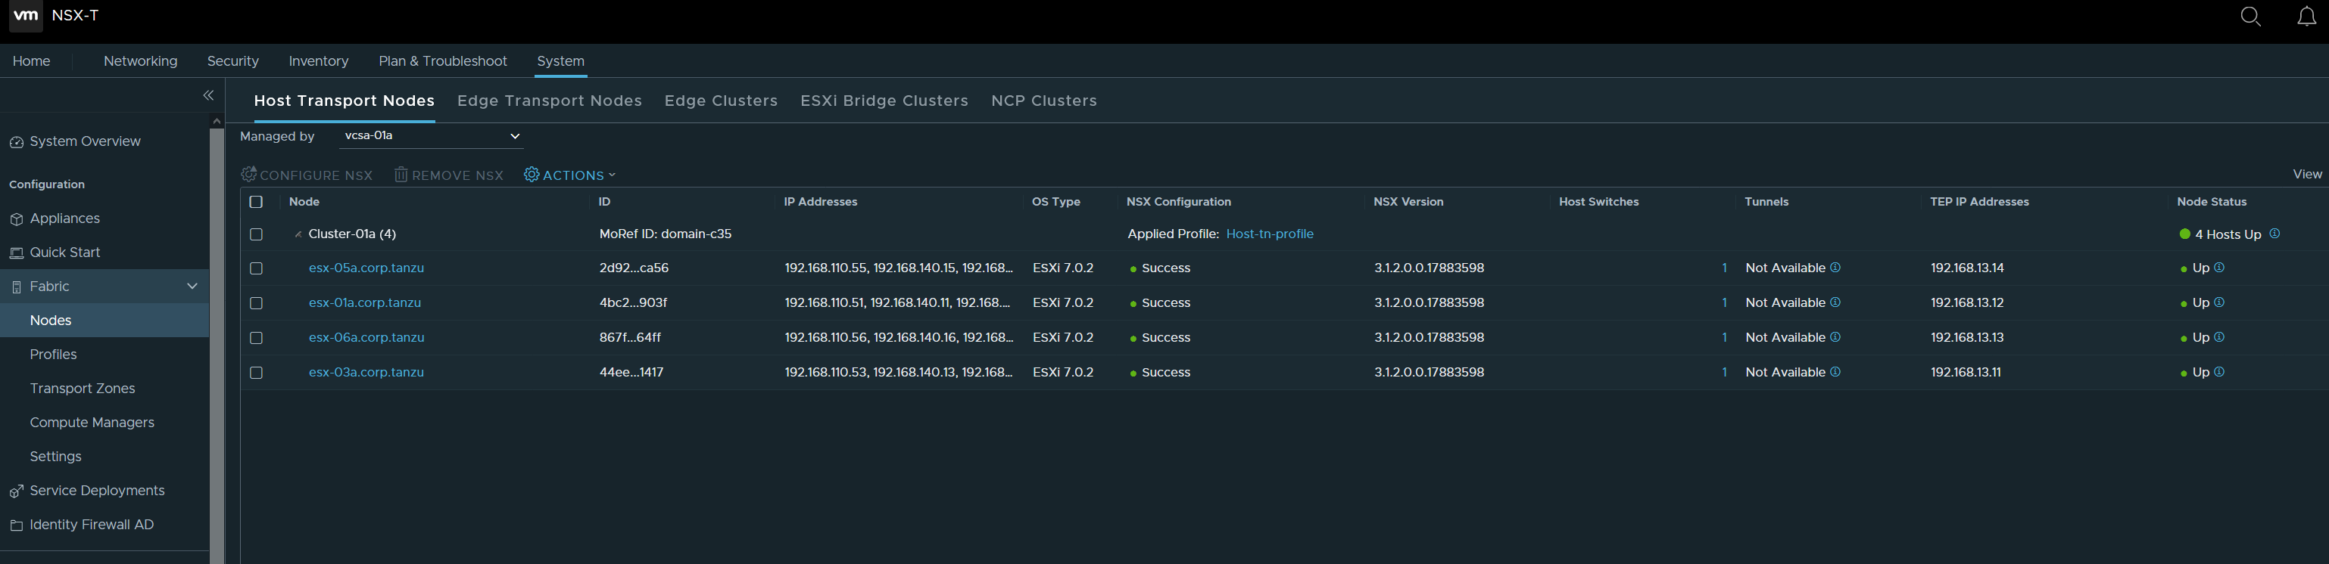This screenshot has width=2329, height=564.
Task: Open the NCP Clusters tab
Action: pyautogui.click(x=1043, y=101)
